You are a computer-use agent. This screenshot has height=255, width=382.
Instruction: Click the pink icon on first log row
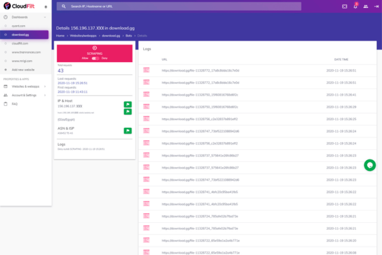146,70
